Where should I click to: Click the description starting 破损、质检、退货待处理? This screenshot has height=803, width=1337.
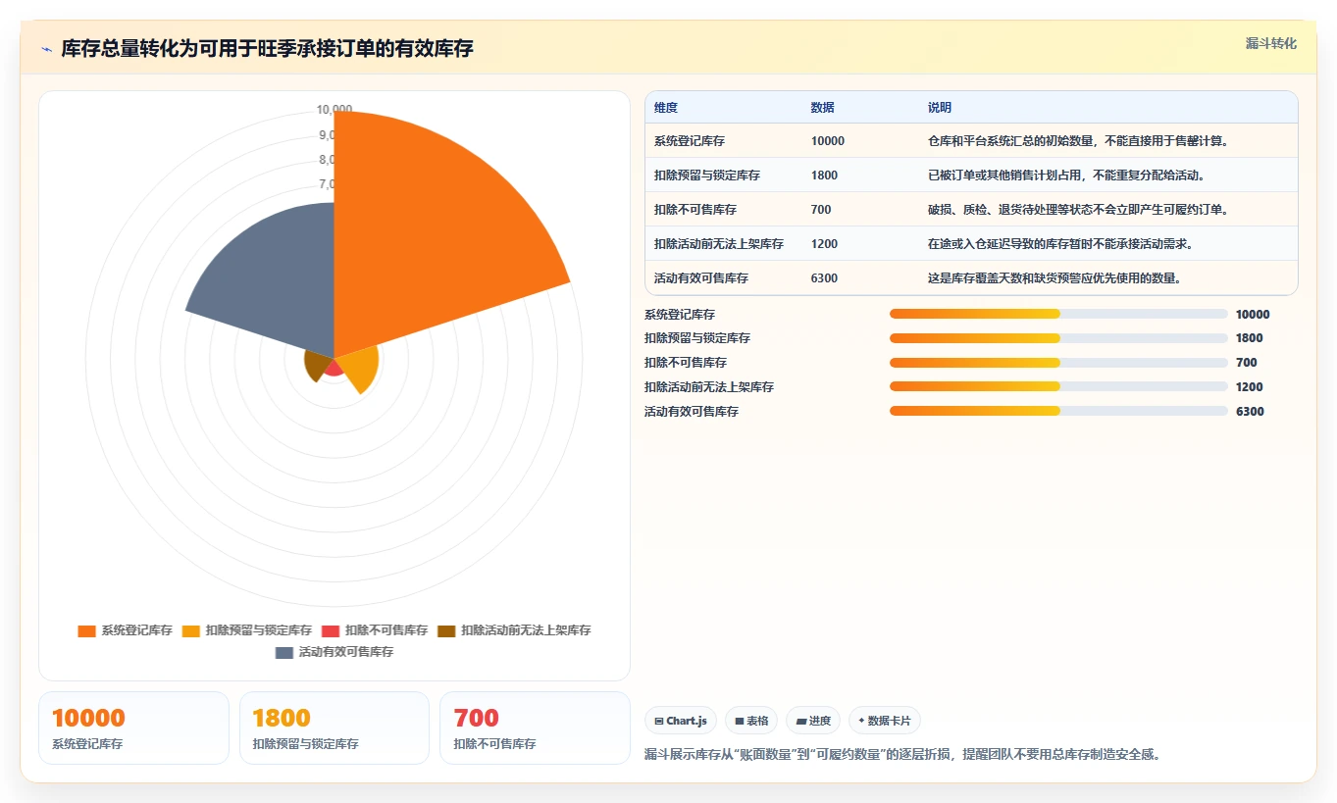coord(1078,210)
